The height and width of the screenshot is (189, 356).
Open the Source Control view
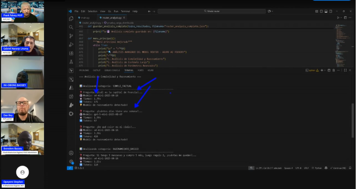(x=71, y=36)
